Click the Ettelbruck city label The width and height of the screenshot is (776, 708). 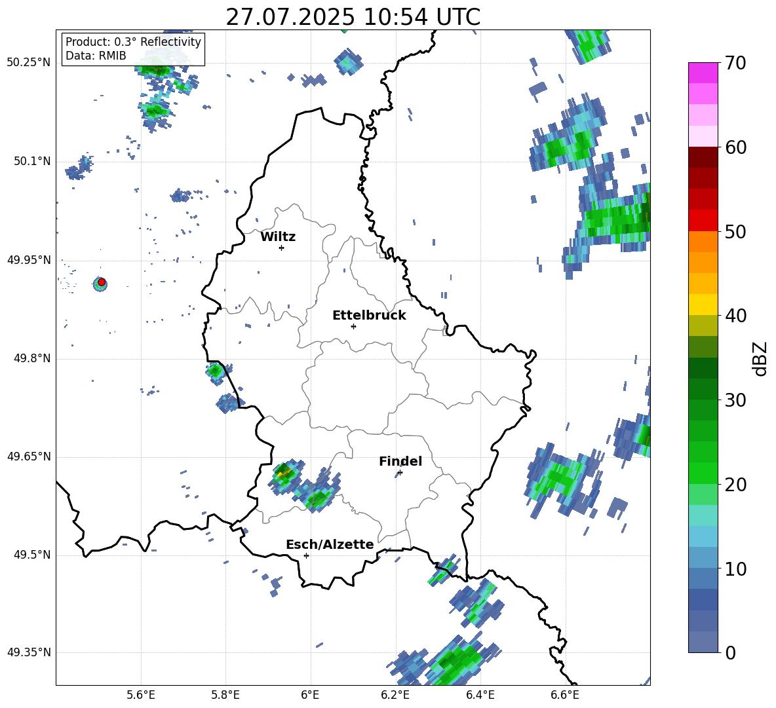coord(369,316)
